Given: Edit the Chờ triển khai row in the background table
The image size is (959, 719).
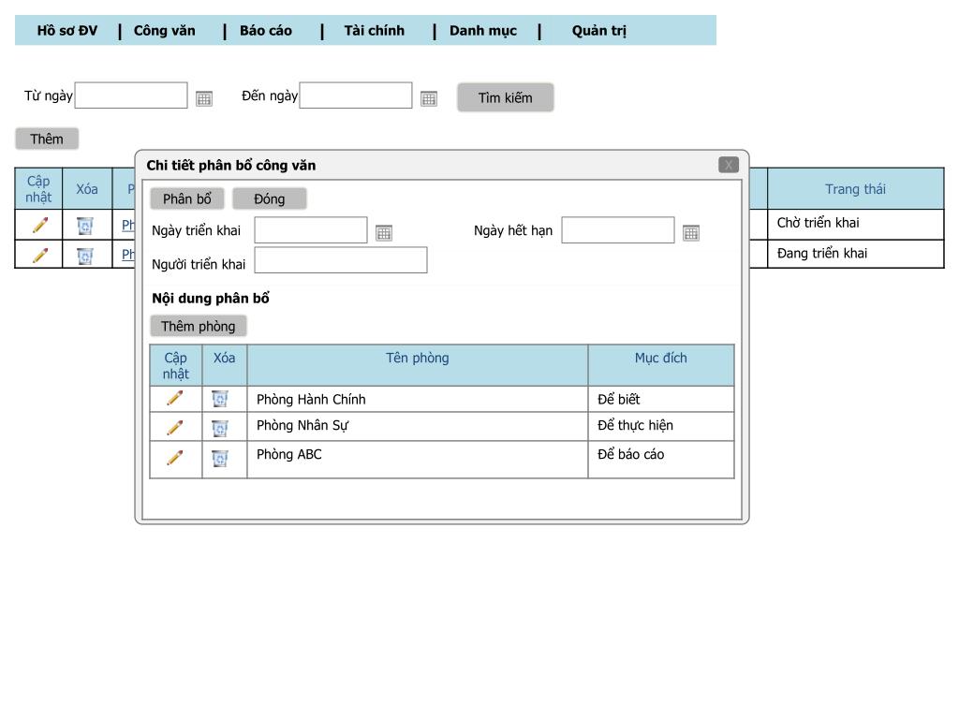Looking at the screenshot, I should [x=40, y=225].
